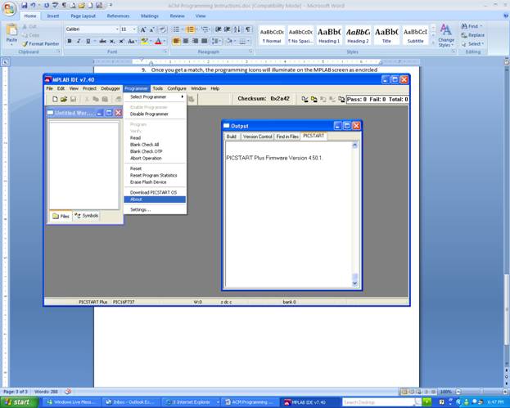Open the font size 11 dropdown
The height and width of the screenshot is (408, 510).
click(134, 29)
